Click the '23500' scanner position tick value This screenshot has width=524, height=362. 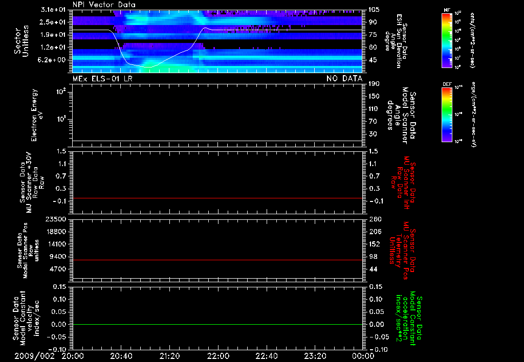coord(56,219)
